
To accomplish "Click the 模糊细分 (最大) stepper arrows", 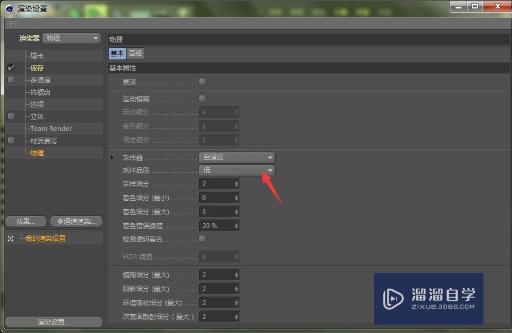I will coord(236,275).
